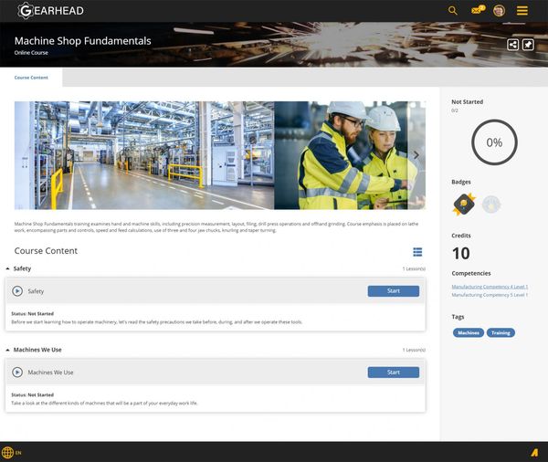This screenshot has width=548, height=462.
Task: Start the Safety lesson
Action: [393, 291]
